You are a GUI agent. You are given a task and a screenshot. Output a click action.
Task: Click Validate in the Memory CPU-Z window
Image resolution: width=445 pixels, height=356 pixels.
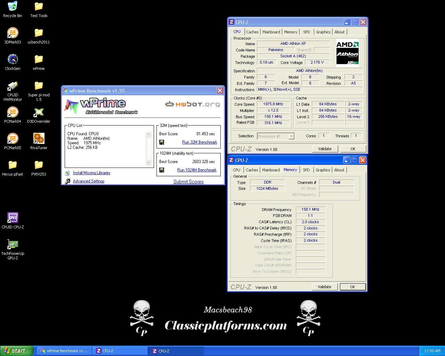coord(324,287)
